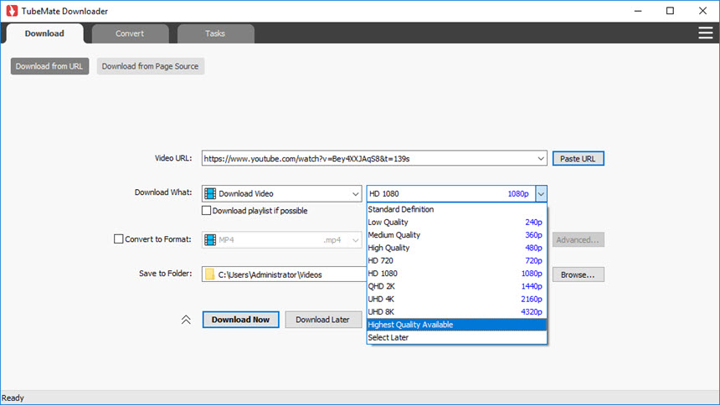Select Download from Page Source mode
This screenshot has height=405, width=720.
click(151, 66)
